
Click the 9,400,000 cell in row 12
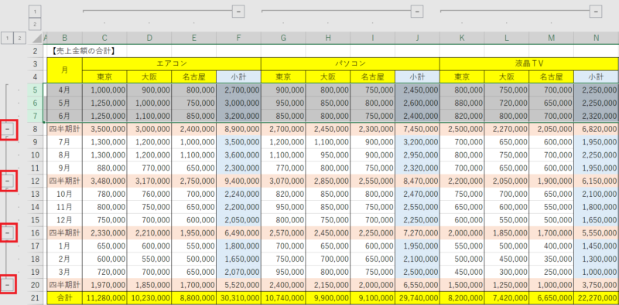238,181
